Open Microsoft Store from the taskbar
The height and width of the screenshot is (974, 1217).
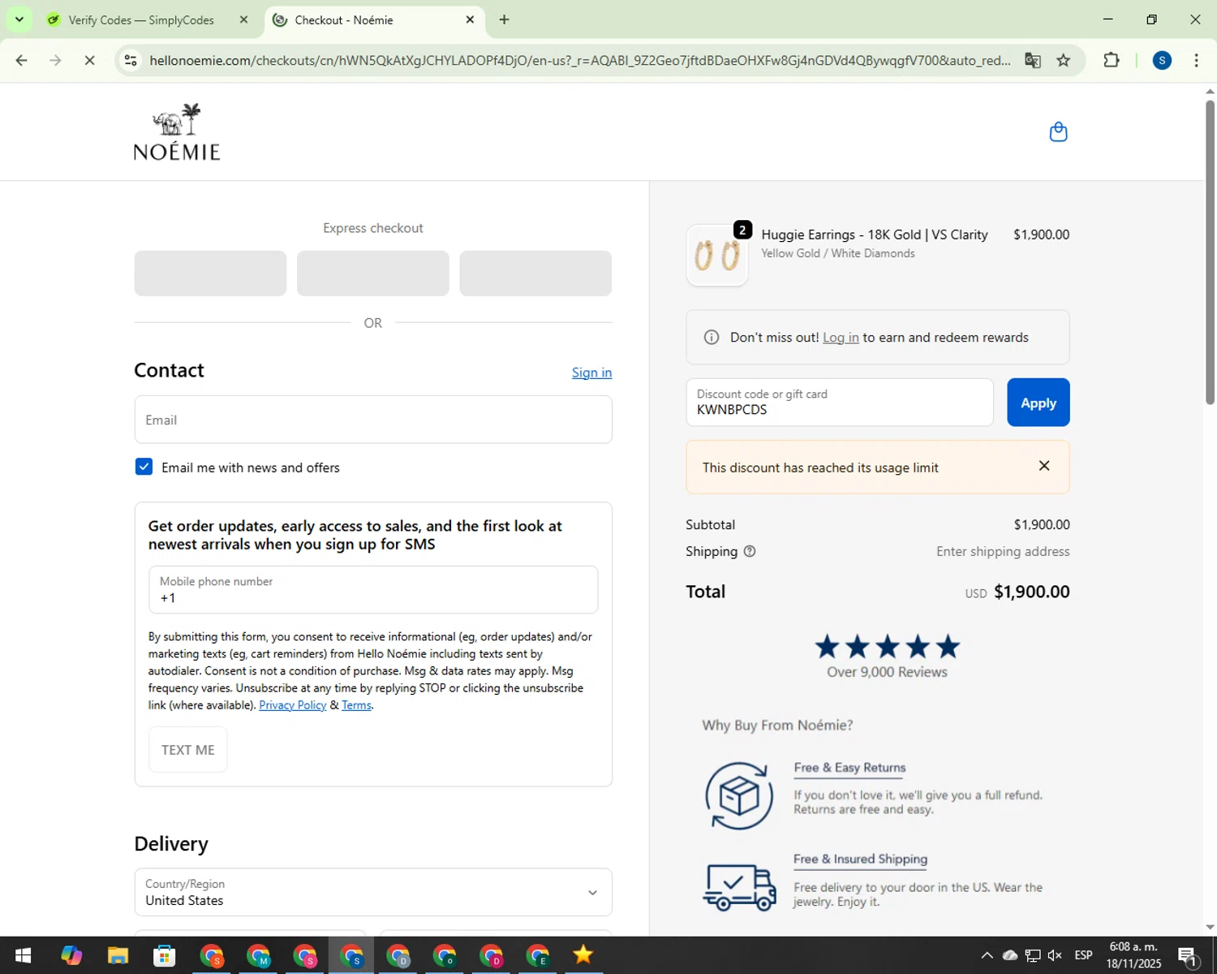click(165, 955)
